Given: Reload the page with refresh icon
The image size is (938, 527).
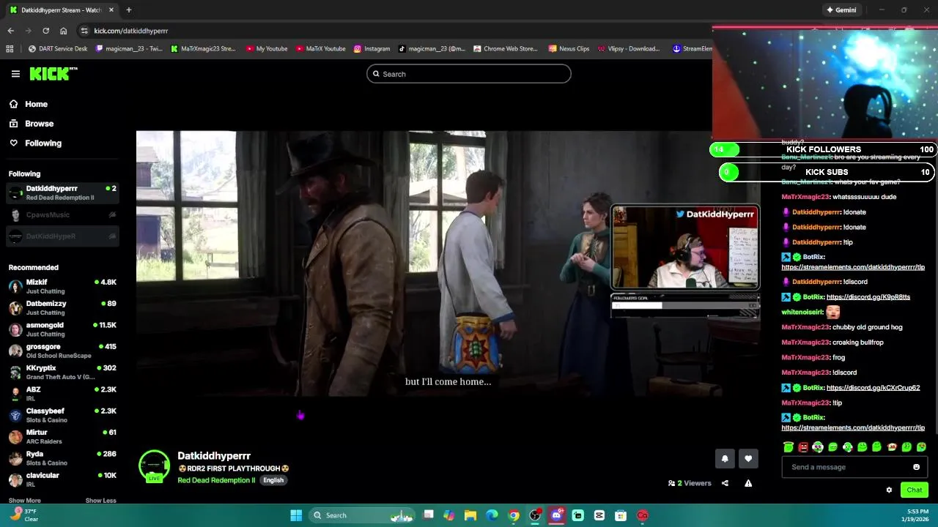Looking at the screenshot, I should pyautogui.click(x=45, y=31).
